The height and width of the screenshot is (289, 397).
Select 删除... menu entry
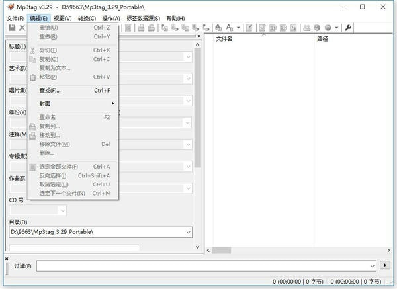[x=73, y=153]
